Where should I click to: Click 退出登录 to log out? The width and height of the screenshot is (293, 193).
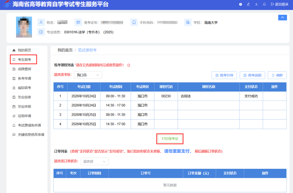(x=280, y=4)
